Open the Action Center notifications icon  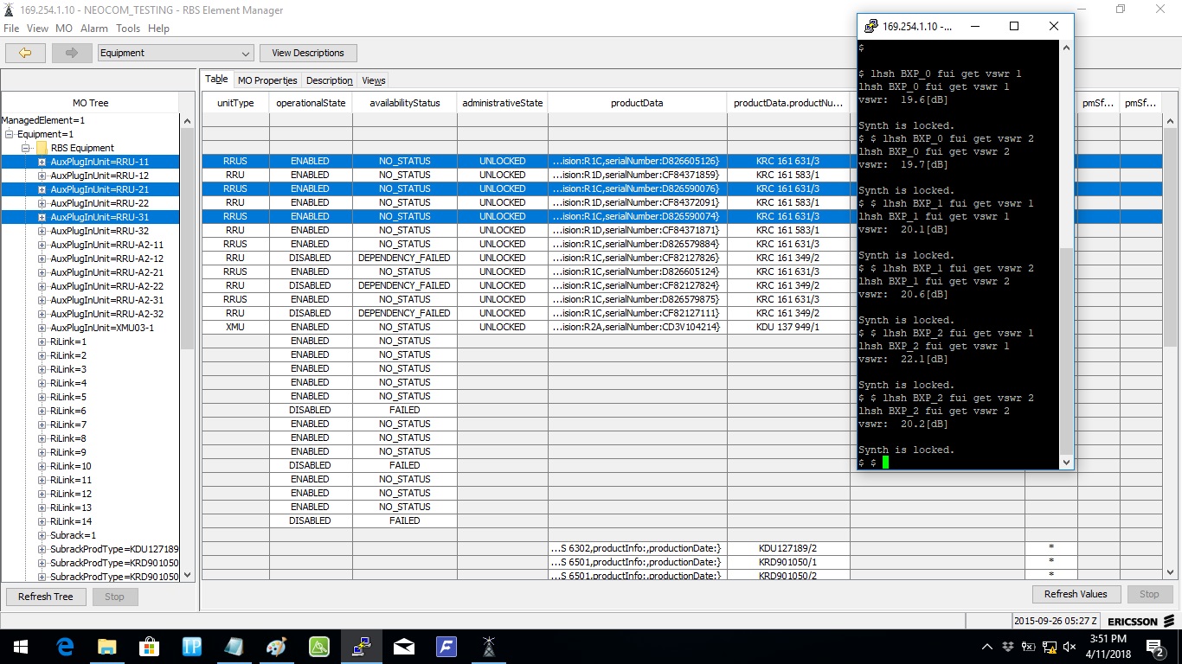coord(1156,647)
